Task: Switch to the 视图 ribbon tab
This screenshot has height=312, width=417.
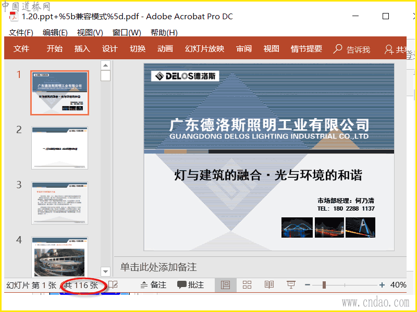Action: coord(271,49)
